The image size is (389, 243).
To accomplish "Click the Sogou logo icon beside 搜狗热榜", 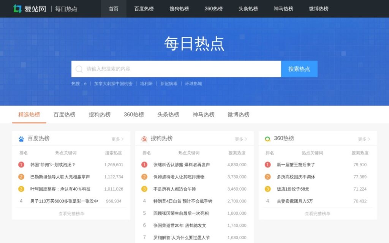I will coord(144,139).
